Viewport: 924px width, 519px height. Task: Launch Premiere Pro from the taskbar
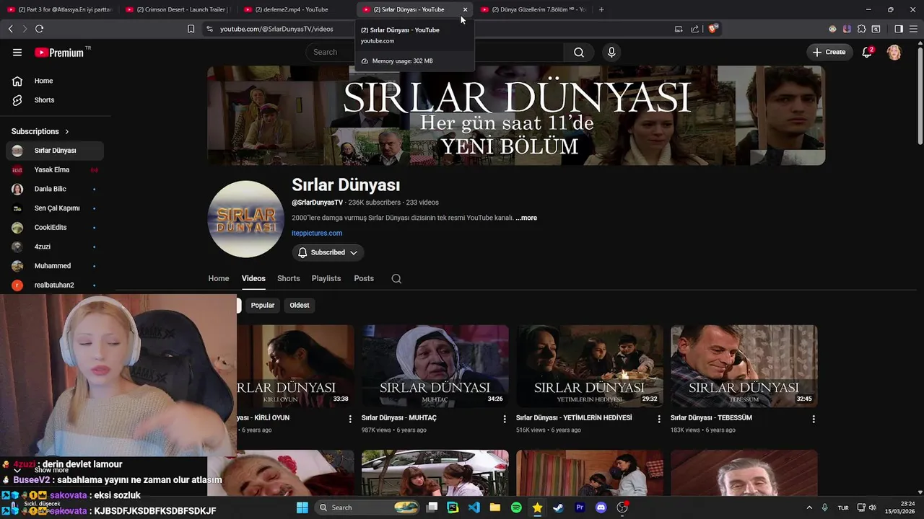[x=580, y=507]
